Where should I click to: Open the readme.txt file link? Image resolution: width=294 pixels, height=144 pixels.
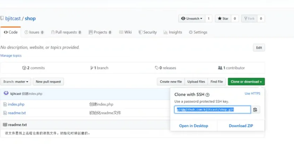point(17,113)
